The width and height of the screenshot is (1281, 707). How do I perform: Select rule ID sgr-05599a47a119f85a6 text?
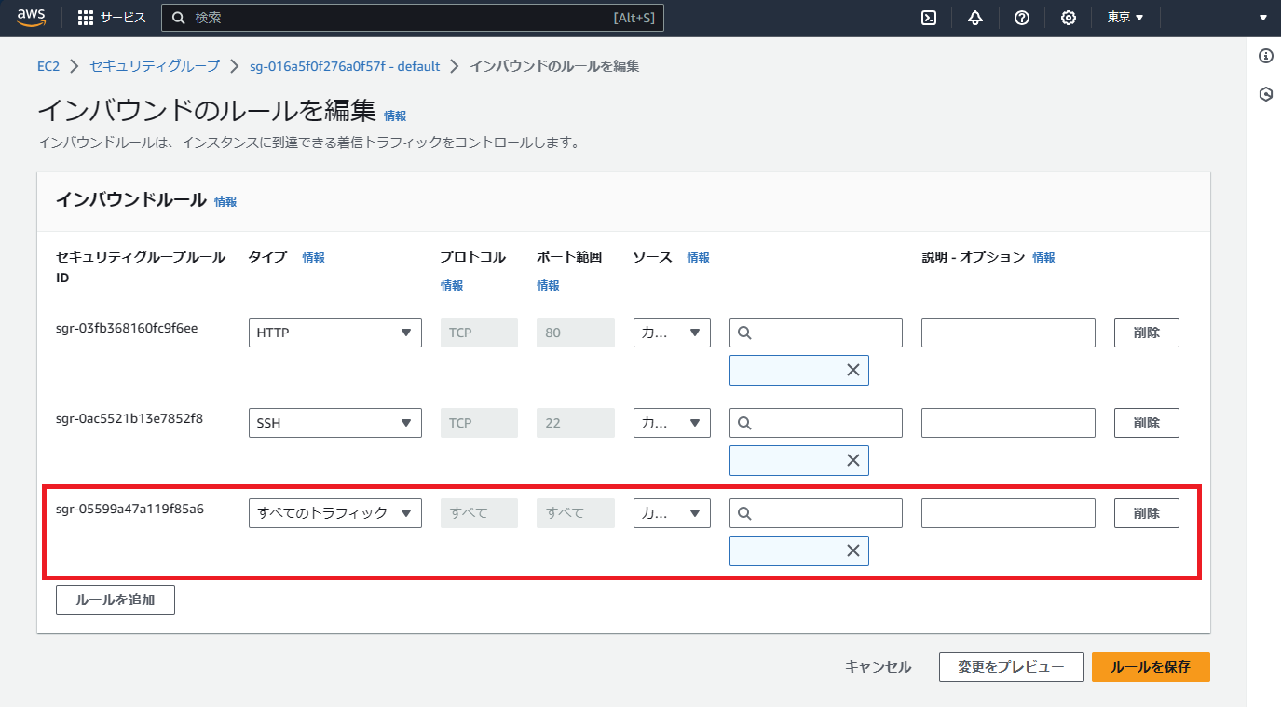(x=129, y=509)
